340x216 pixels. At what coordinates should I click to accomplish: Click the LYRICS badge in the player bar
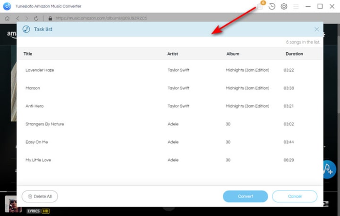34,211
